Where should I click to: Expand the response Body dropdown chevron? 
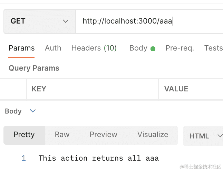pos(33,111)
